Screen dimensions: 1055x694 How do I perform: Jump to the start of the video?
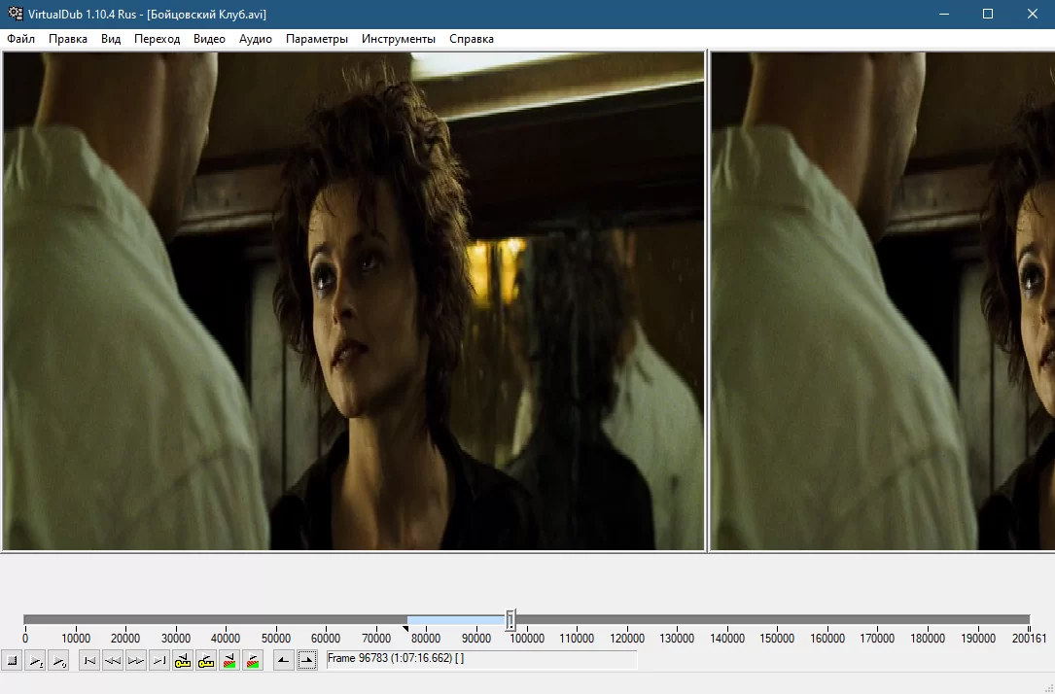point(89,660)
